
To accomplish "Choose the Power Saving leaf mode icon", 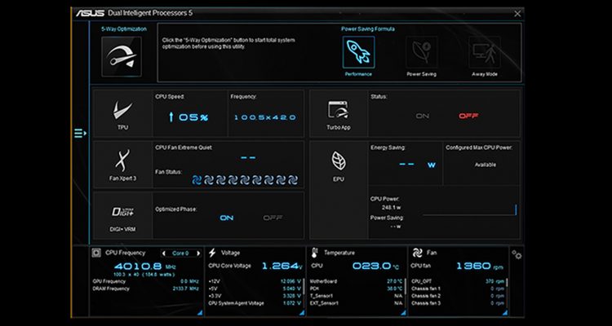I will [421, 52].
